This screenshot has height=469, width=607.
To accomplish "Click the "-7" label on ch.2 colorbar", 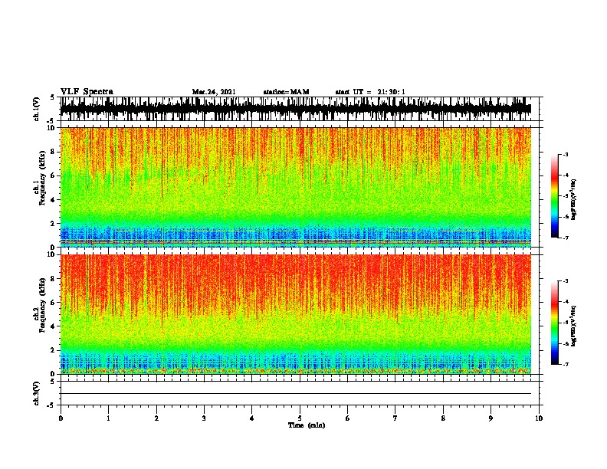I will (x=565, y=364).
